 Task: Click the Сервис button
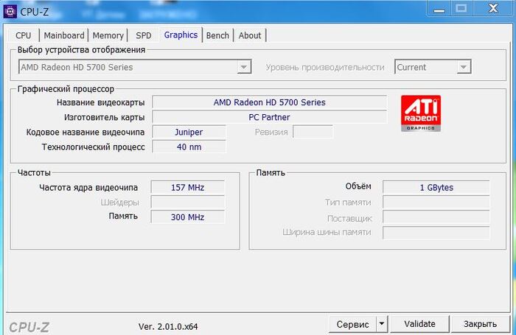pos(352,324)
